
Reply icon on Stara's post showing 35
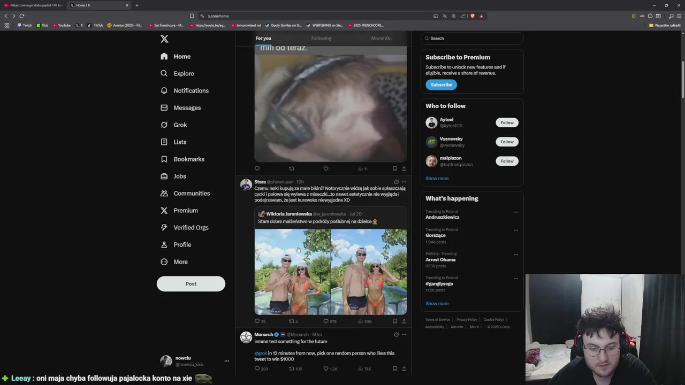(257, 321)
